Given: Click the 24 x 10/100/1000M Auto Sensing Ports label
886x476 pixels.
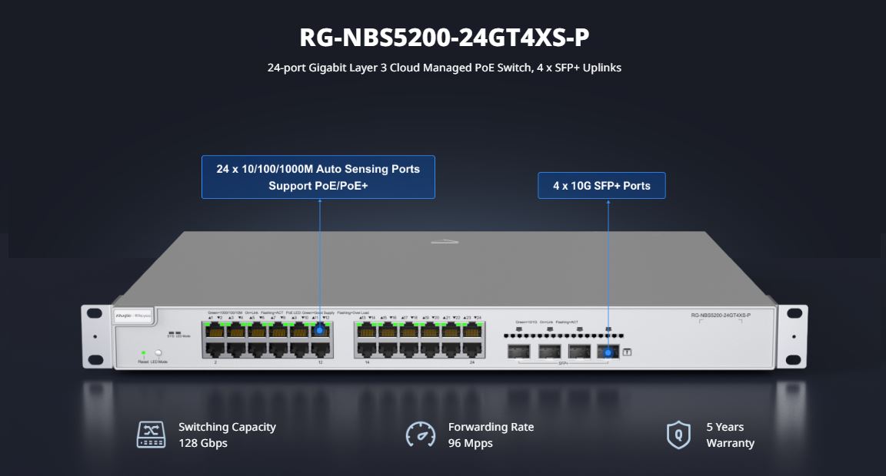Looking at the screenshot, I should 318,177.
